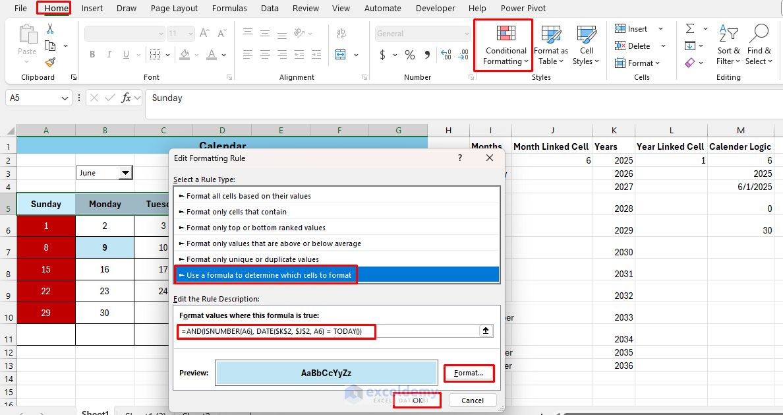The width and height of the screenshot is (783, 415).
Task: Click the Orientation text-angle icon
Action: [300, 34]
